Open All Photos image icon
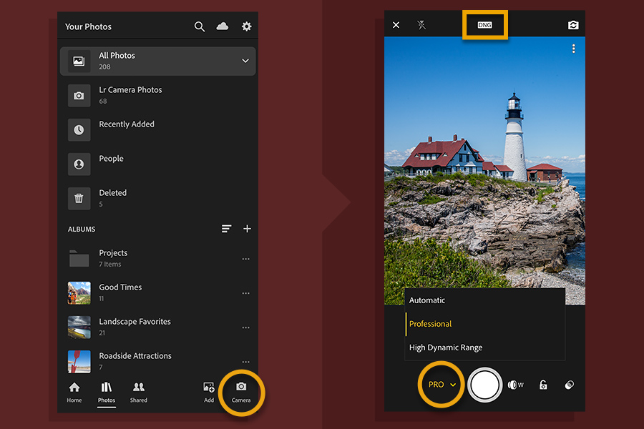Screen dimensions: 644x429 pos(79,61)
